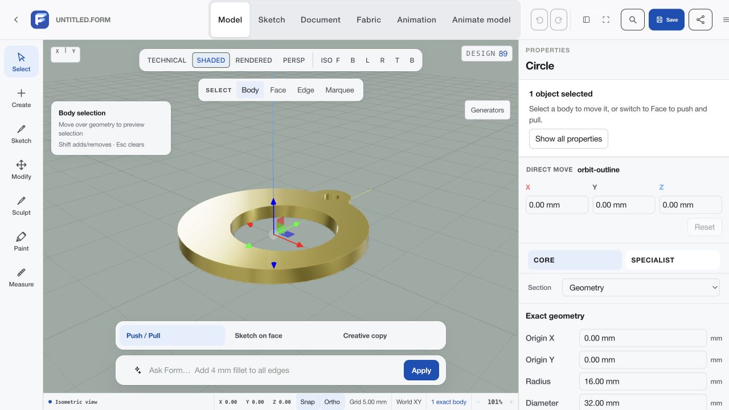Image resolution: width=729 pixels, height=410 pixels.
Task: Toggle the side panel layout icon
Action: click(x=587, y=19)
